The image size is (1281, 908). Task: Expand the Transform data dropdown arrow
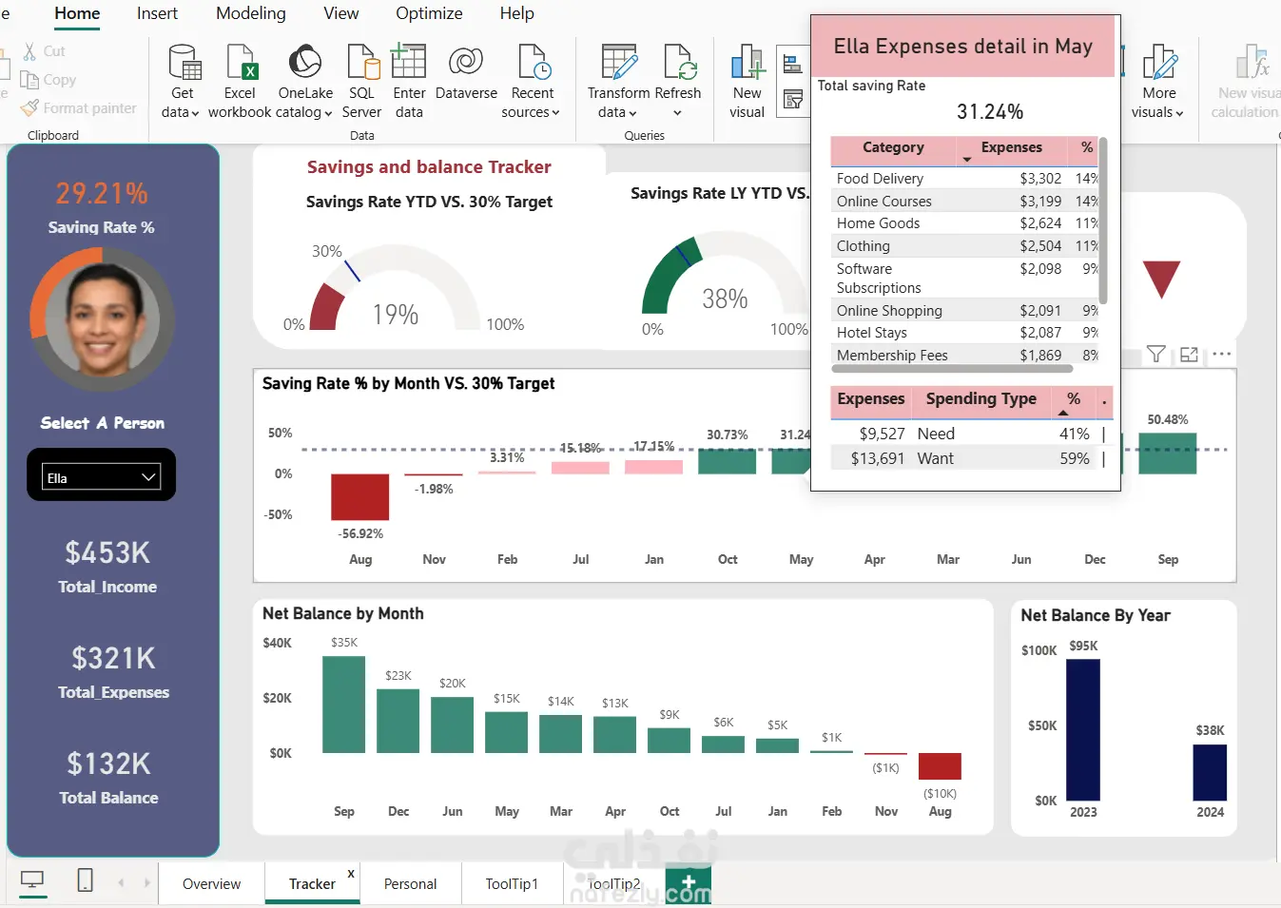[x=632, y=113]
